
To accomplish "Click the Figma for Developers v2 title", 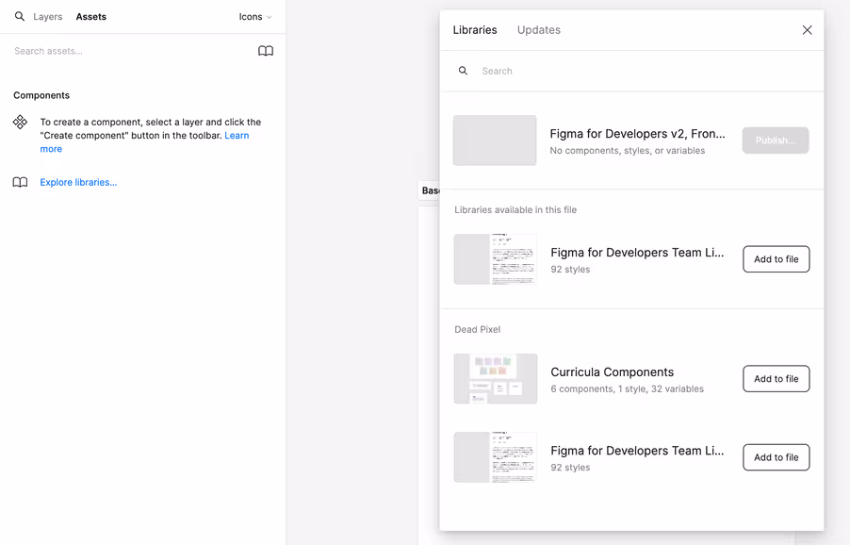I will click(637, 133).
